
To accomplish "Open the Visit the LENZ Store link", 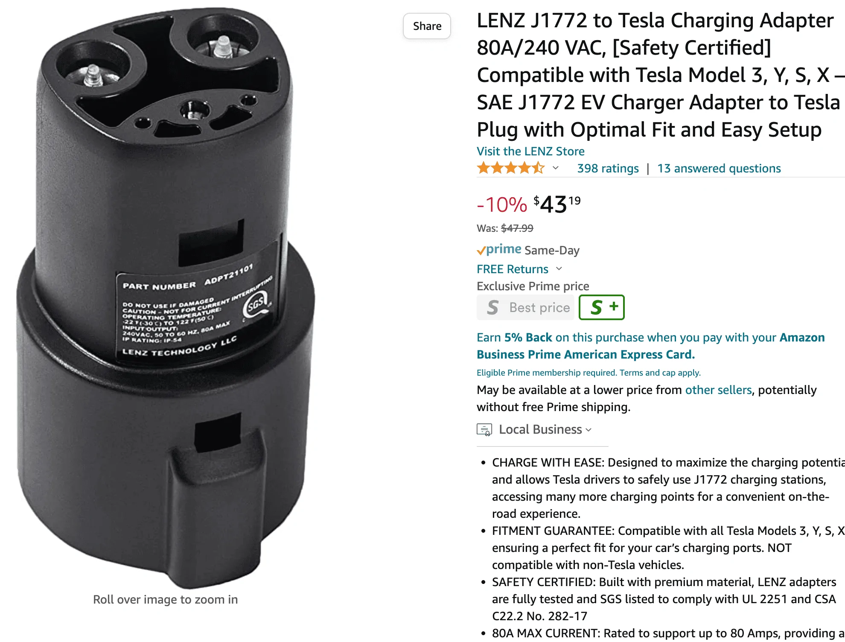I will tap(530, 151).
